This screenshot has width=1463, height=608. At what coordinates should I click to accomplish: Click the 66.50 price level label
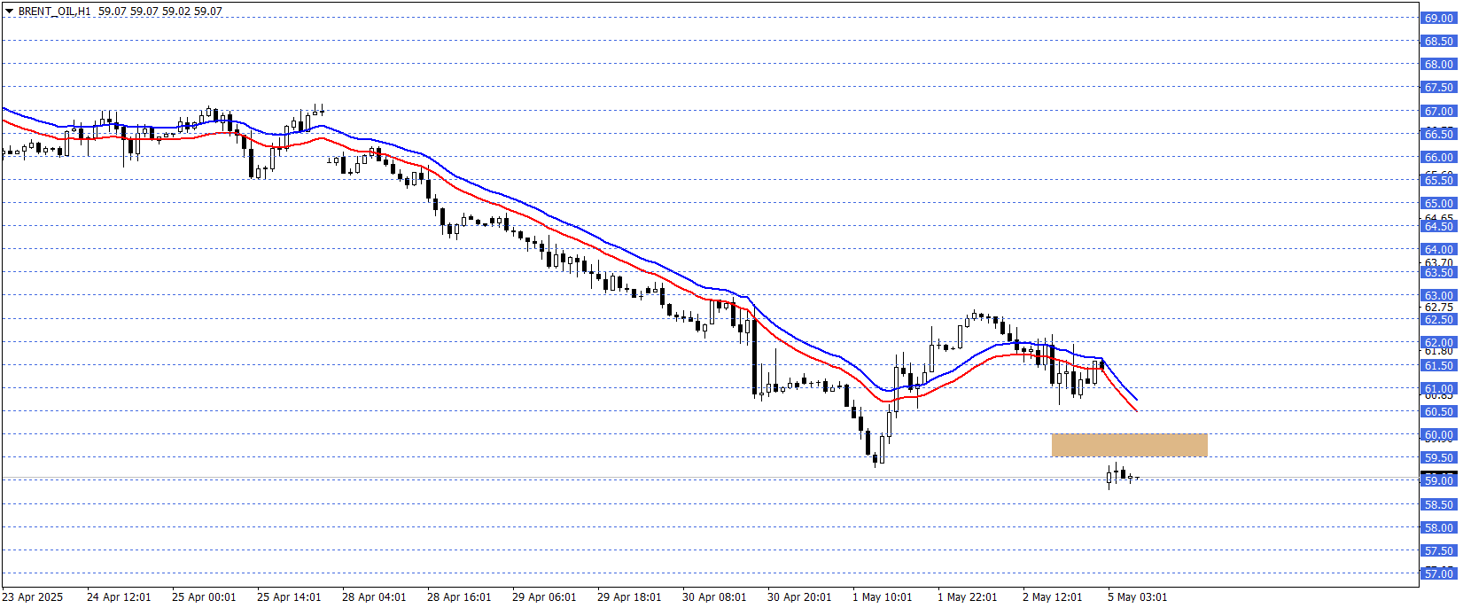[1438, 134]
